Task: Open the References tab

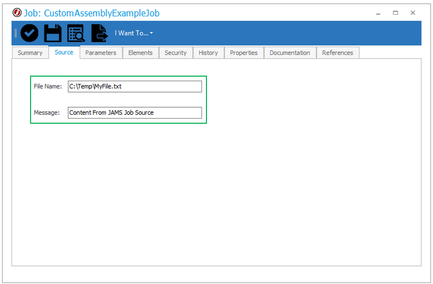Action: click(x=337, y=53)
